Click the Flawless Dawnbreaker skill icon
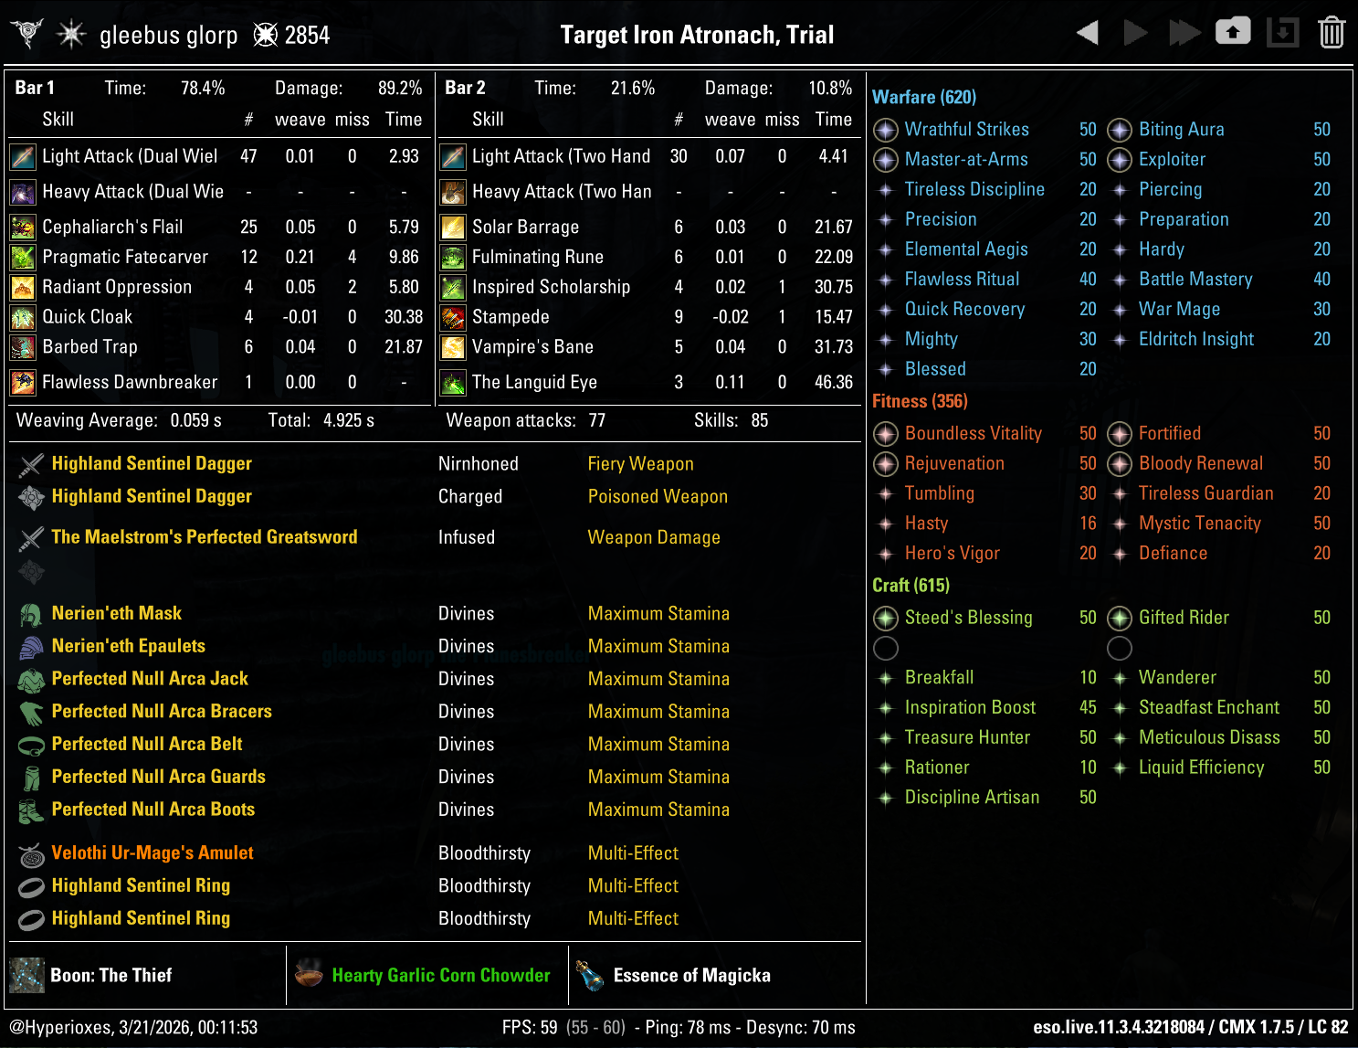The height and width of the screenshot is (1048, 1358). click(24, 382)
